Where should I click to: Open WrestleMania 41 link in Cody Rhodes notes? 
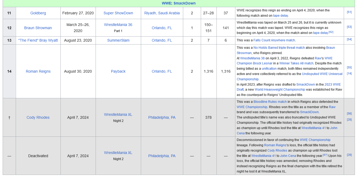pyautogui.click(x=314, y=128)
